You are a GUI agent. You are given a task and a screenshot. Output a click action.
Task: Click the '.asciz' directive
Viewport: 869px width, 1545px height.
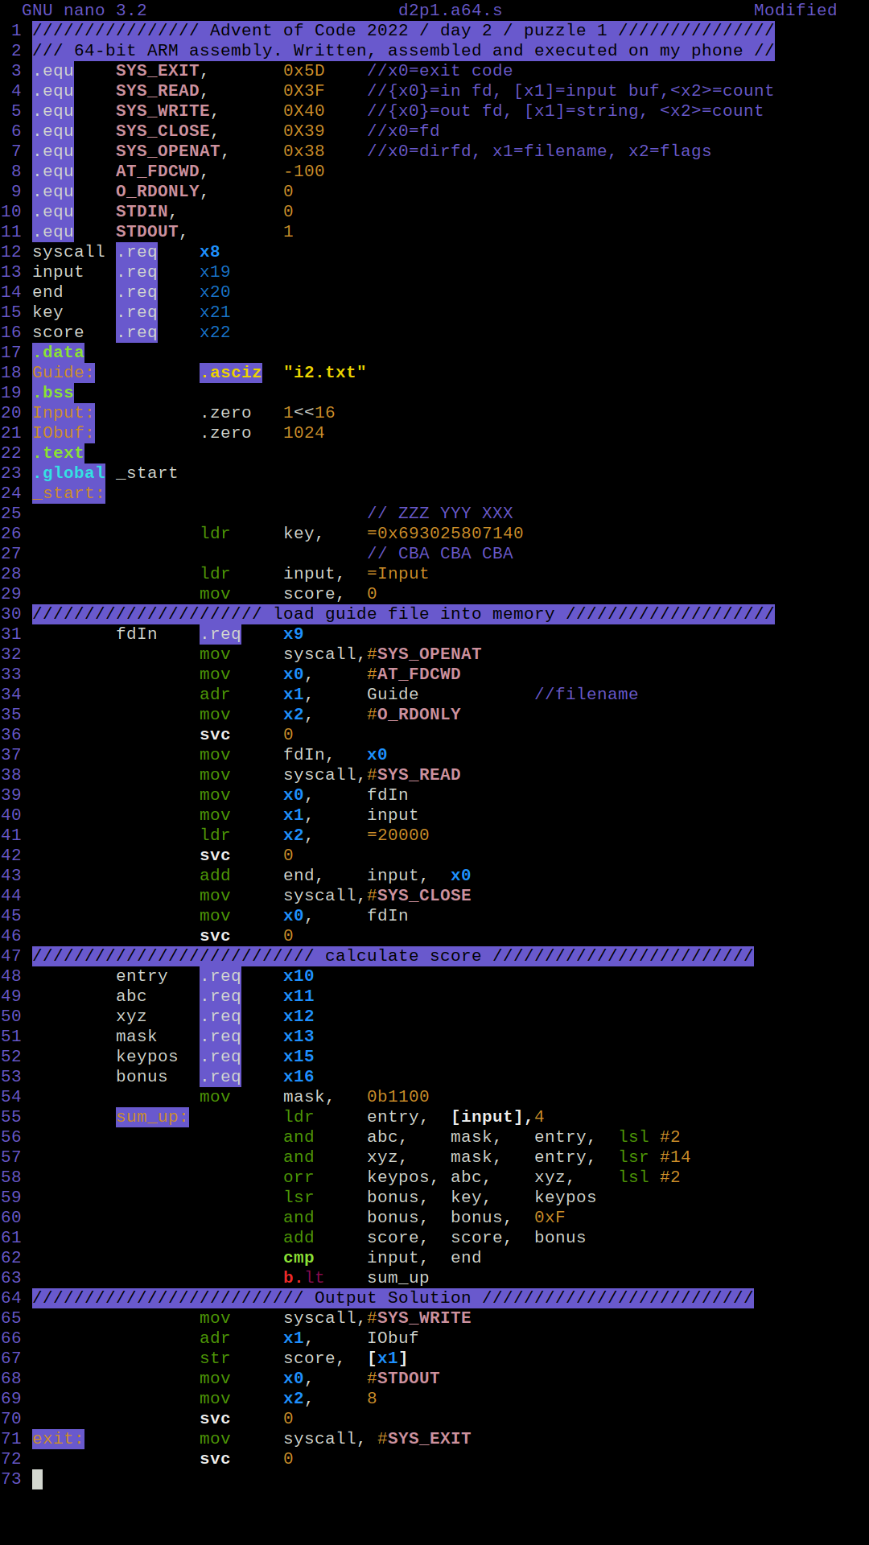(x=231, y=373)
